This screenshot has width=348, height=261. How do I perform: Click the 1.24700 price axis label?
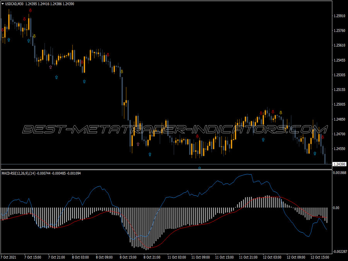pos(339,134)
